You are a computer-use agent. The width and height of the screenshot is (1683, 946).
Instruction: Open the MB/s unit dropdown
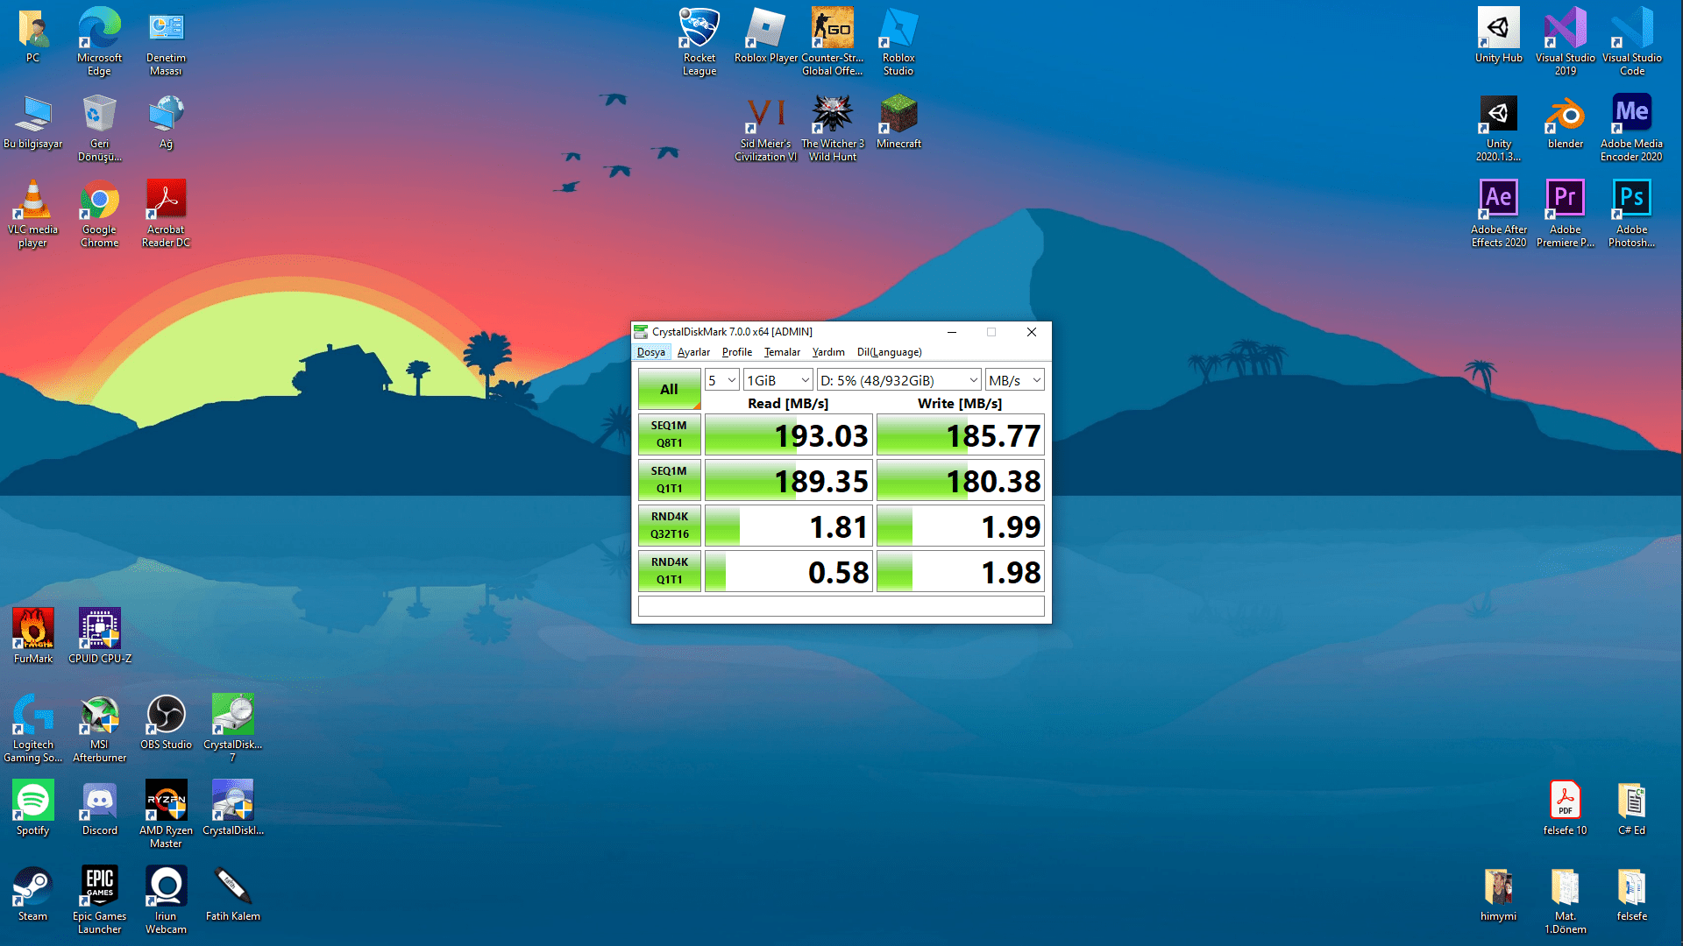tap(1014, 380)
